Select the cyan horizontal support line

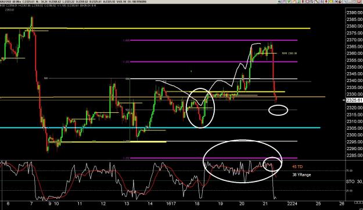pyautogui.click(x=160, y=128)
